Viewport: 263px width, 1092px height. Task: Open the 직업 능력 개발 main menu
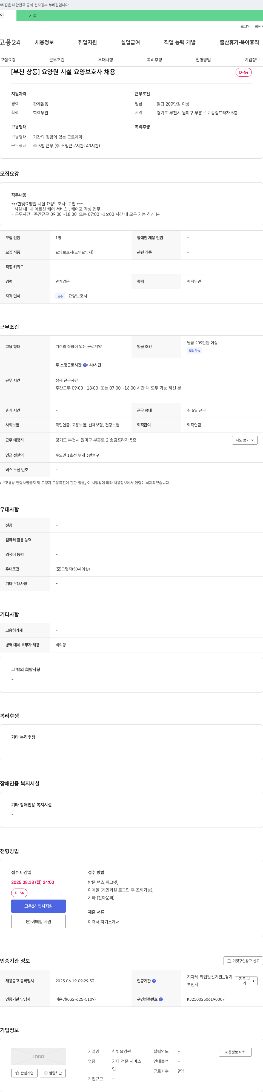pos(180,42)
